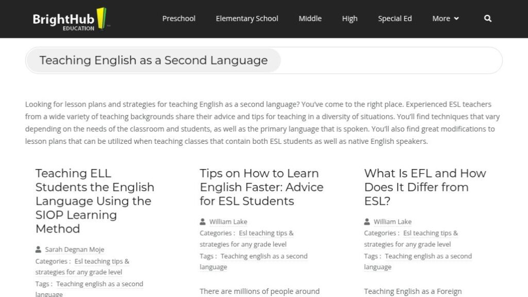Screen dimensions: 528x297
Task: Visit the Special Ed section
Action: coord(394,19)
